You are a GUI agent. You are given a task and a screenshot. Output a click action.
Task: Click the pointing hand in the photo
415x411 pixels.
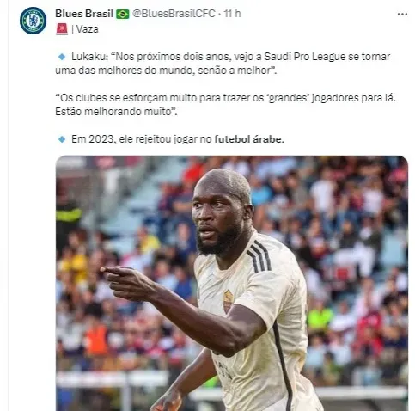point(127,282)
